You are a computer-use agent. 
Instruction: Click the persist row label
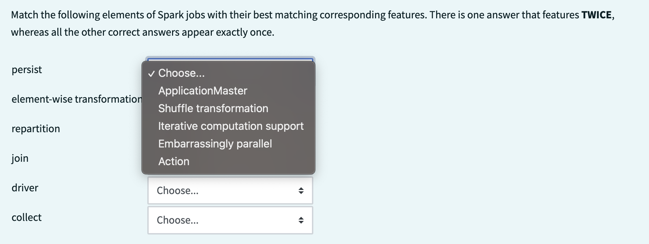click(26, 70)
